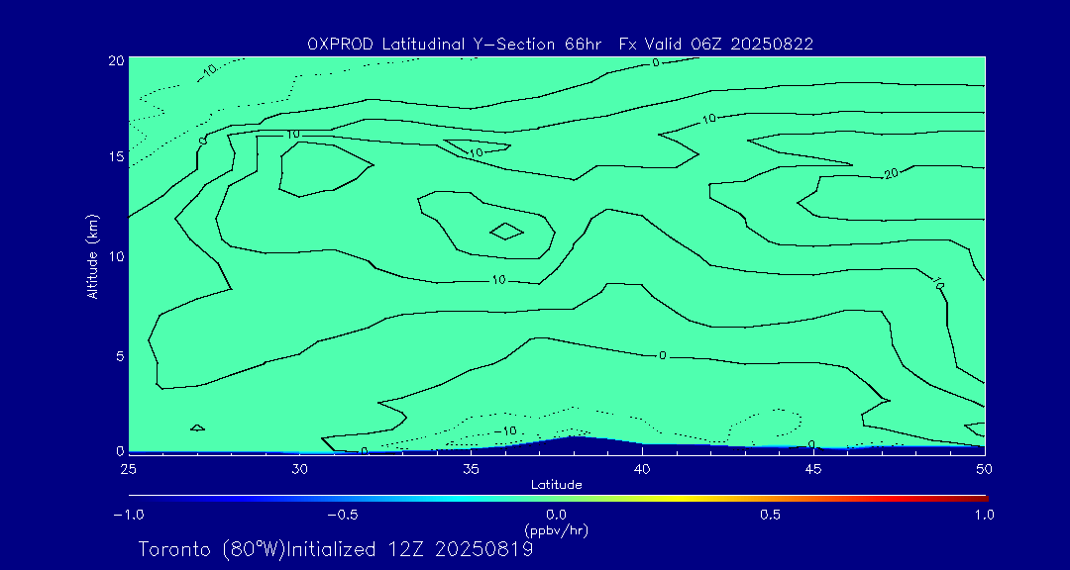Click the contour label reading 20
The image size is (1070, 570).
pyautogui.click(x=891, y=174)
